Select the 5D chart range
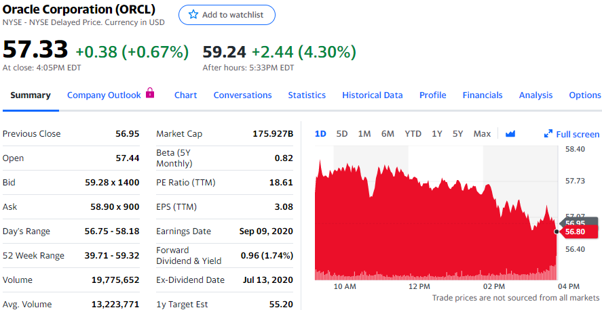602x310 pixels. click(x=341, y=134)
